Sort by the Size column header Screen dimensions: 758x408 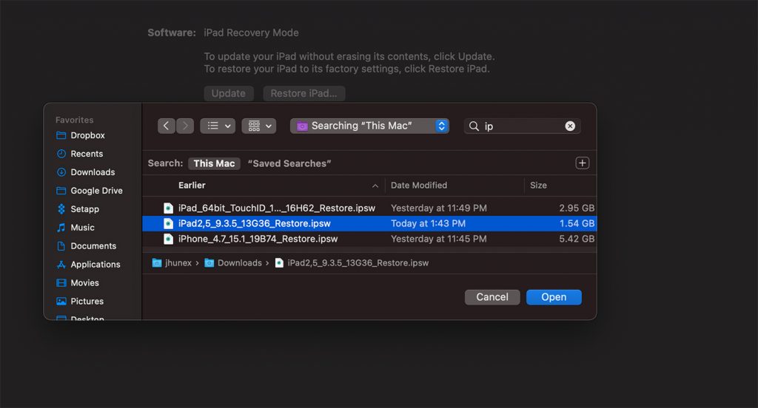538,186
